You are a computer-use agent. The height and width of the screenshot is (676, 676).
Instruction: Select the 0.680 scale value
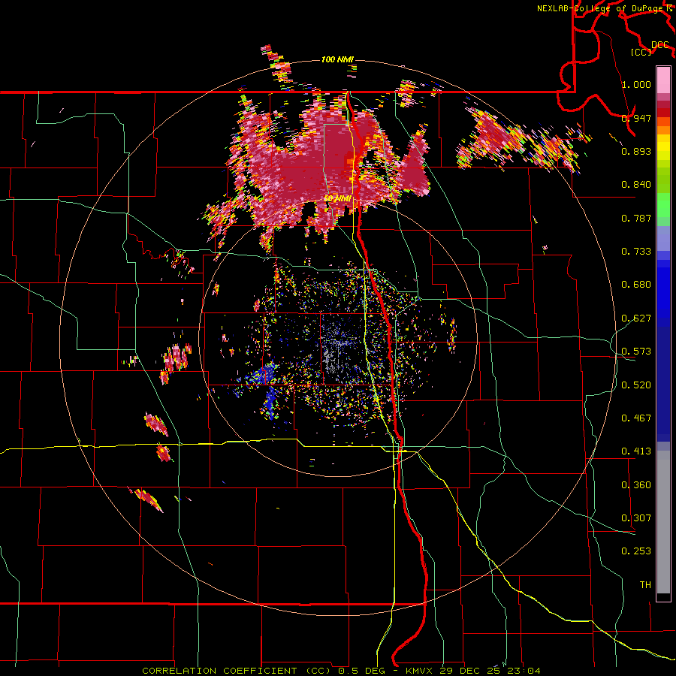[636, 285]
